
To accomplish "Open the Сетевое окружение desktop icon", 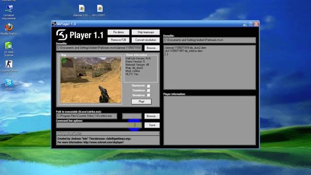I will click(x=9, y=12).
